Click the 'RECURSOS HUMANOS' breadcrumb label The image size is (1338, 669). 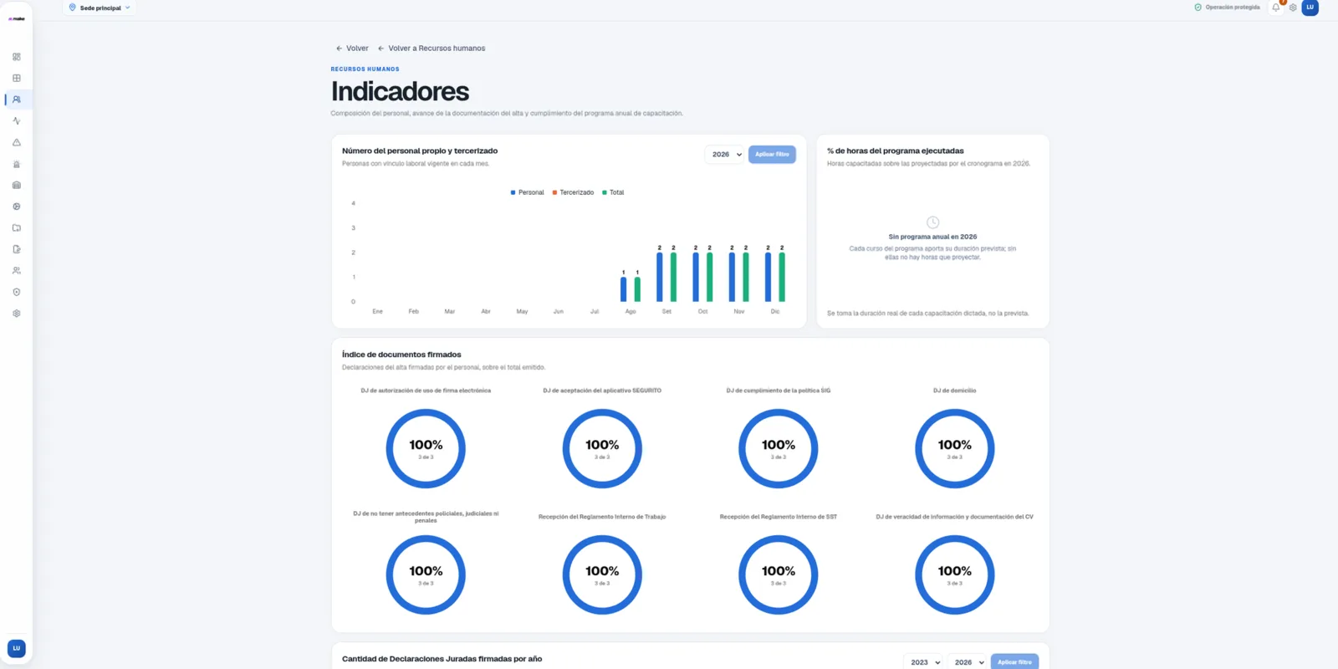point(365,69)
